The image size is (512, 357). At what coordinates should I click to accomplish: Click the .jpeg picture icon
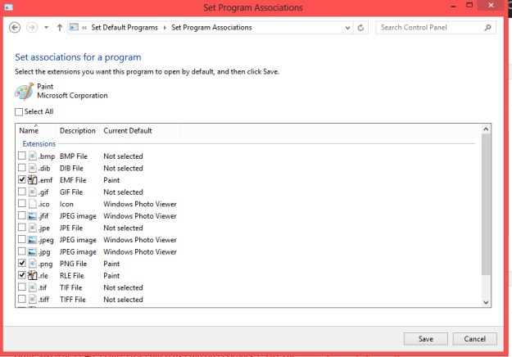pos(32,240)
